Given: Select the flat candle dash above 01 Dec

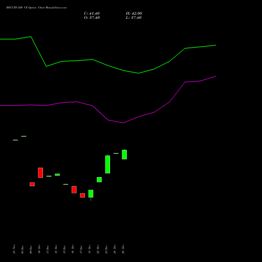Looking at the screenshot, I should pyautogui.click(x=24, y=136).
